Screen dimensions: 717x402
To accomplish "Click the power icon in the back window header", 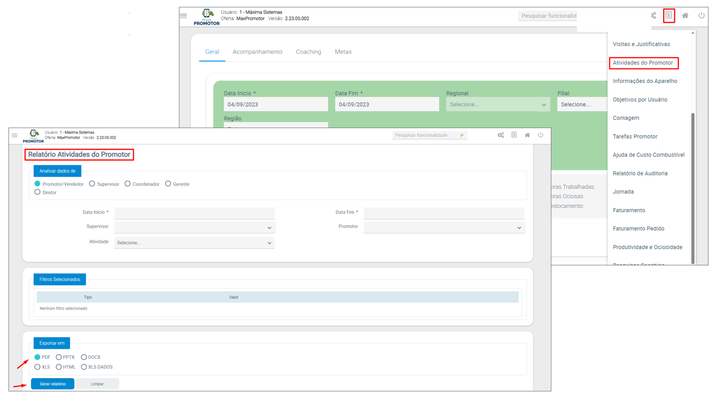I will point(701,16).
